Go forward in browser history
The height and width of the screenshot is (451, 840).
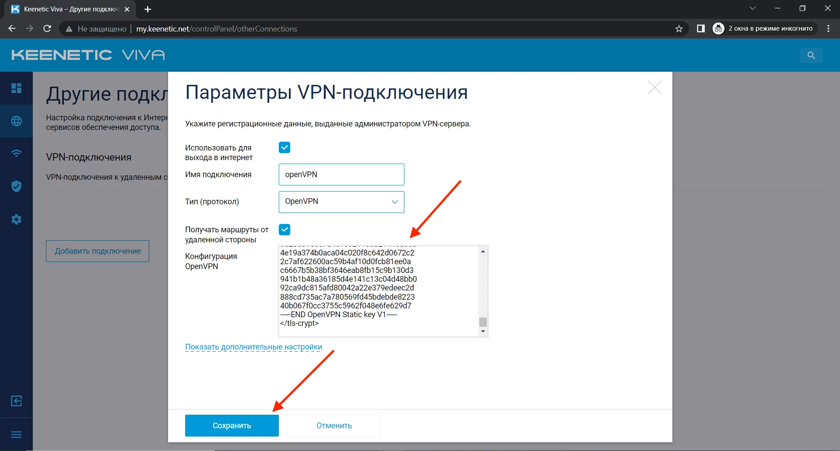click(29, 28)
